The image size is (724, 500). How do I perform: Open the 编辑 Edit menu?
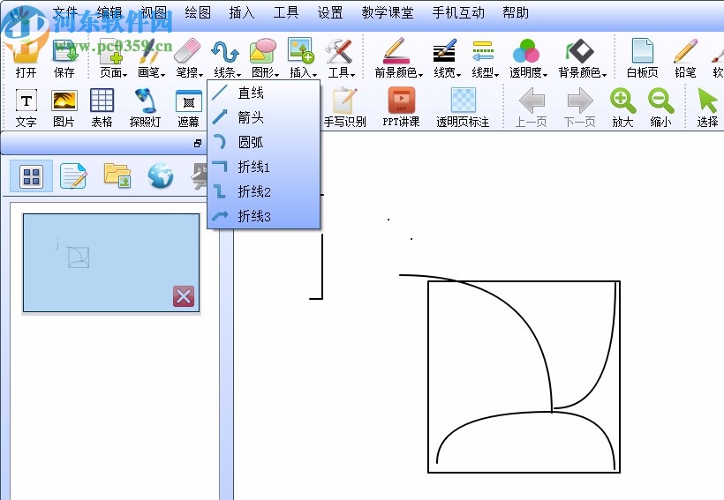pyautogui.click(x=109, y=12)
